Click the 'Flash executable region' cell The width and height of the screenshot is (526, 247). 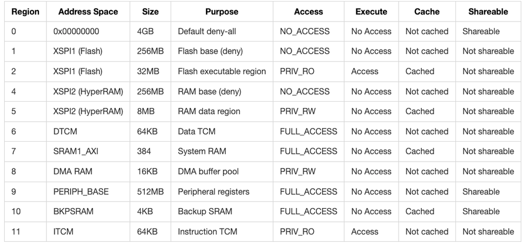(x=222, y=72)
